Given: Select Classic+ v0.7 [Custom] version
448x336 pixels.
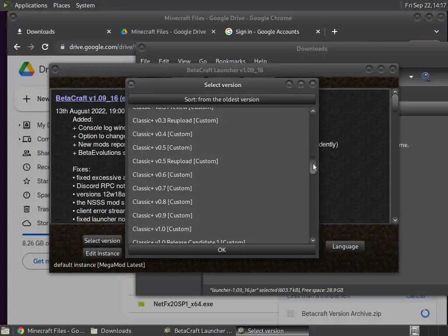Looking at the screenshot, I should pos(219,188).
